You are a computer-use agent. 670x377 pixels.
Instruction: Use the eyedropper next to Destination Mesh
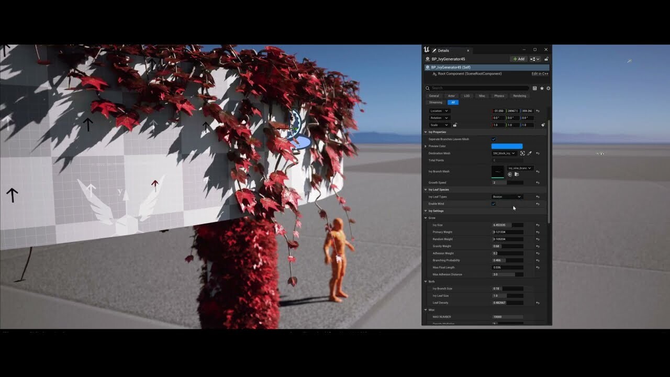tap(529, 153)
